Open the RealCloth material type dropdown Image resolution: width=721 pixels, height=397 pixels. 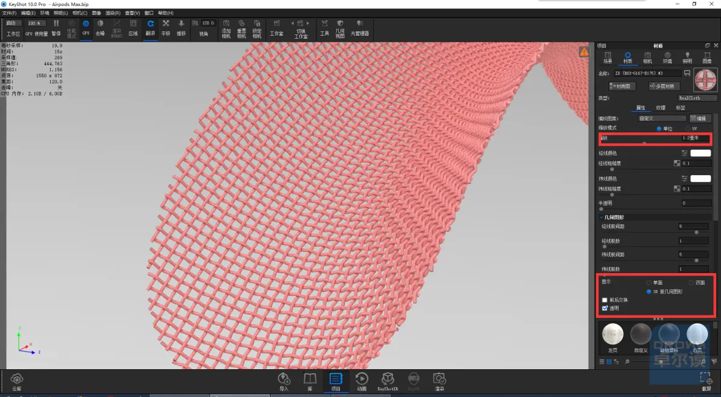pyautogui.click(x=697, y=98)
